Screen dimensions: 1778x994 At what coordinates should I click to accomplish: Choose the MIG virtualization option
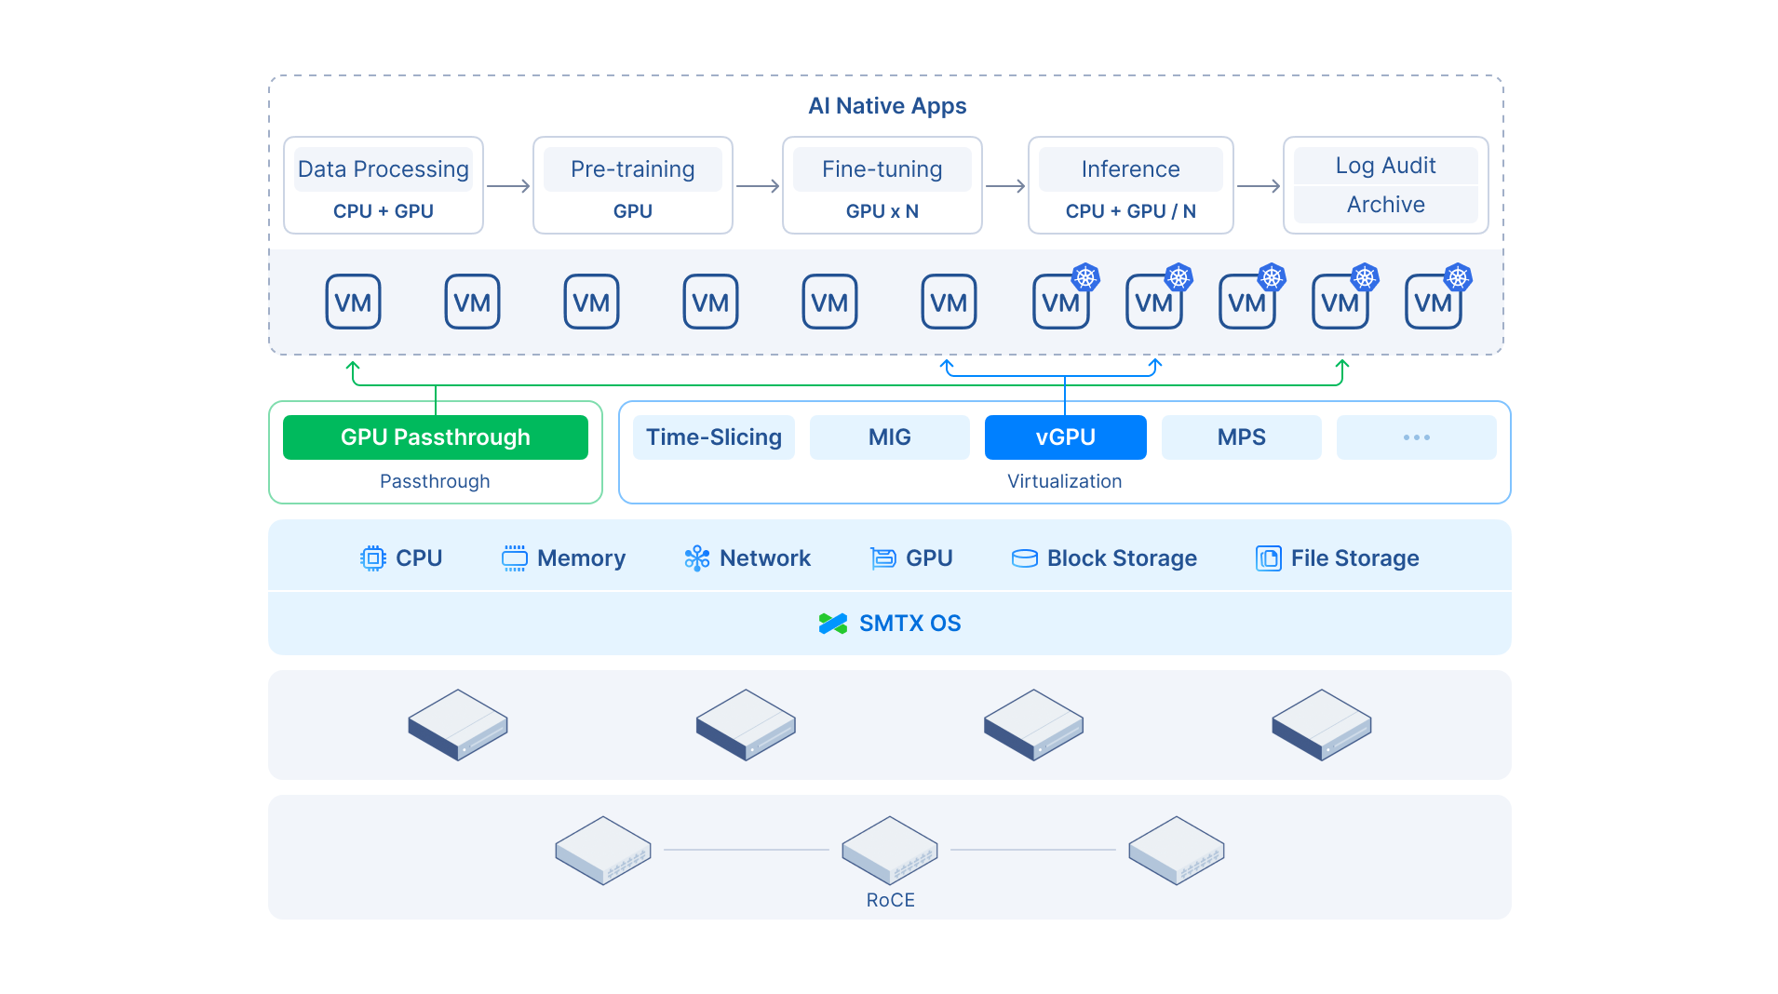tap(889, 437)
